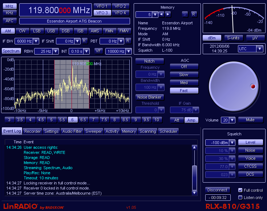Screen dimensions: 267x211
Task: Click the event log scrollbar thumb
Action: [x=194, y=178]
